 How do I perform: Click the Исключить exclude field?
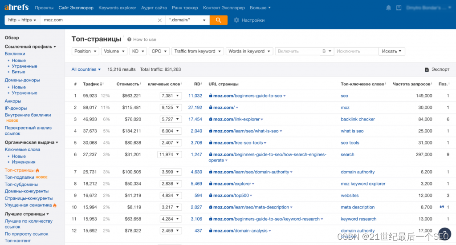click(x=356, y=51)
